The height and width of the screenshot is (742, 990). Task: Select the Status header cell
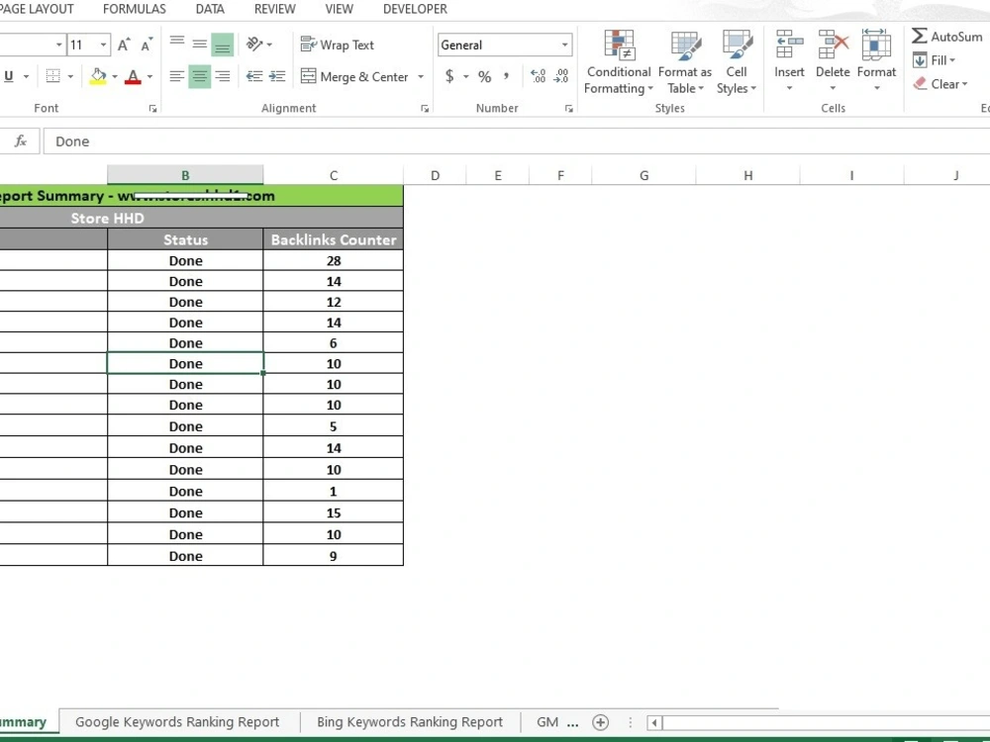point(185,239)
